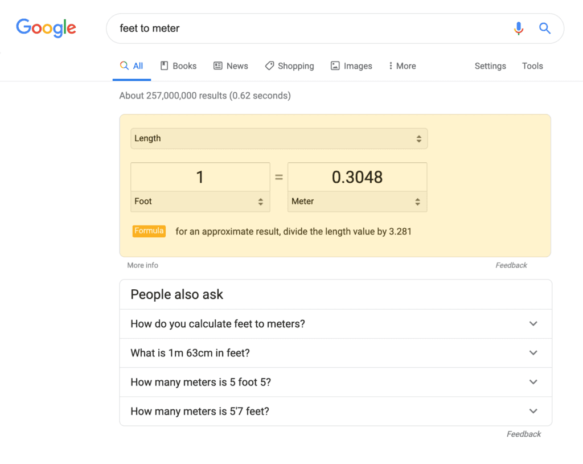Click the 'People also ask' heading
The height and width of the screenshot is (464, 583).
(176, 294)
